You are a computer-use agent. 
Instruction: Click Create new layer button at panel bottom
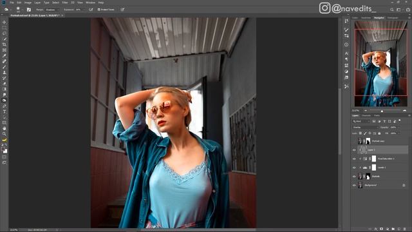click(399, 229)
